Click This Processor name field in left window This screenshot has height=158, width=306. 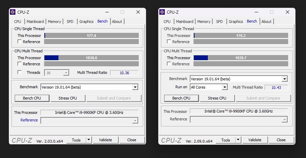click(x=90, y=113)
